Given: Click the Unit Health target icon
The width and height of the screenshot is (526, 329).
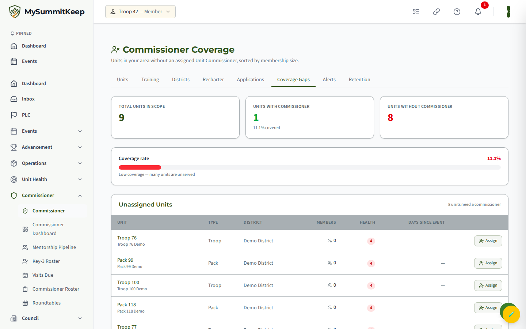Looking at the screenshot, I should 14,179.
